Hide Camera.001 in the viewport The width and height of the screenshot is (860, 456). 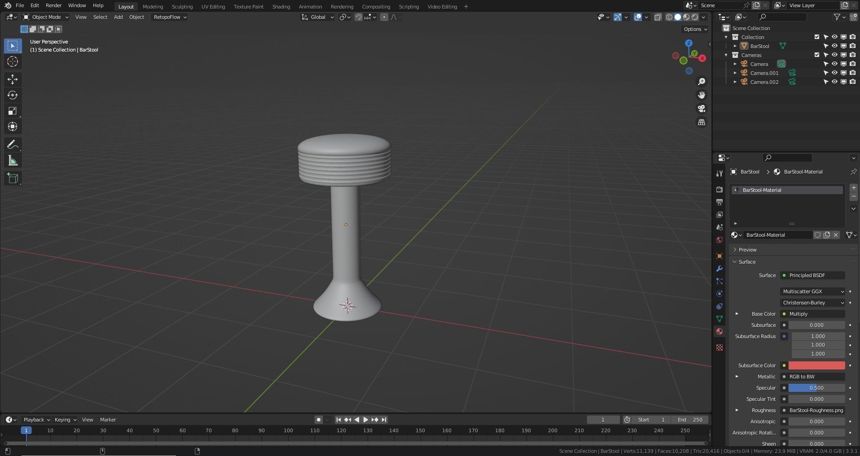[834, 73]
